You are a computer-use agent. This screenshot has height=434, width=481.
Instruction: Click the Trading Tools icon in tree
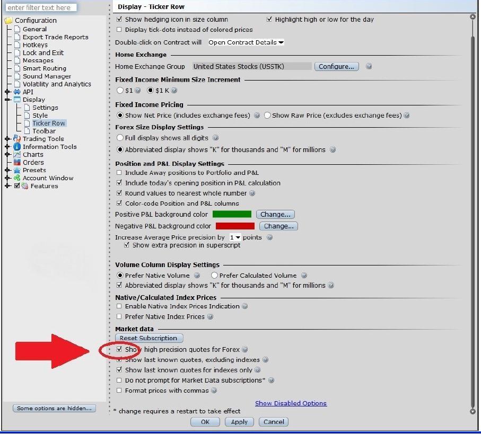(17, 139)
